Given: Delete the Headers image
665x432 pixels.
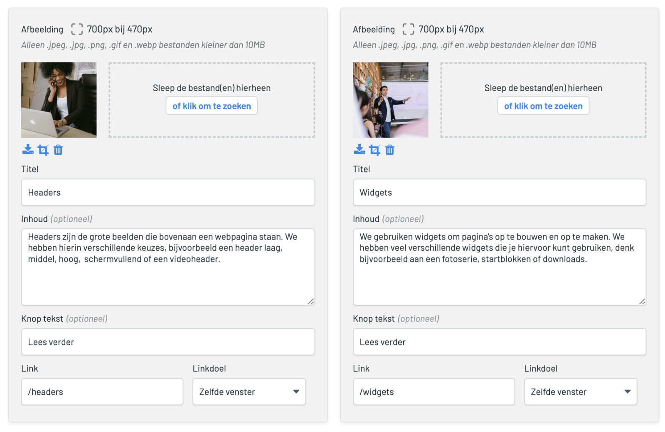Looking at the screenshot, I should click(x=58, y=150).
